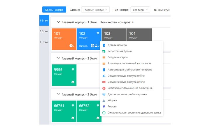210x131 pixels.
Task: Click the lock icon on room 66752
Action: [98, 118]
